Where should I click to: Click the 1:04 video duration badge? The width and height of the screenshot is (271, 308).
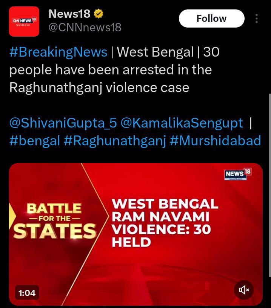point(27,293)
